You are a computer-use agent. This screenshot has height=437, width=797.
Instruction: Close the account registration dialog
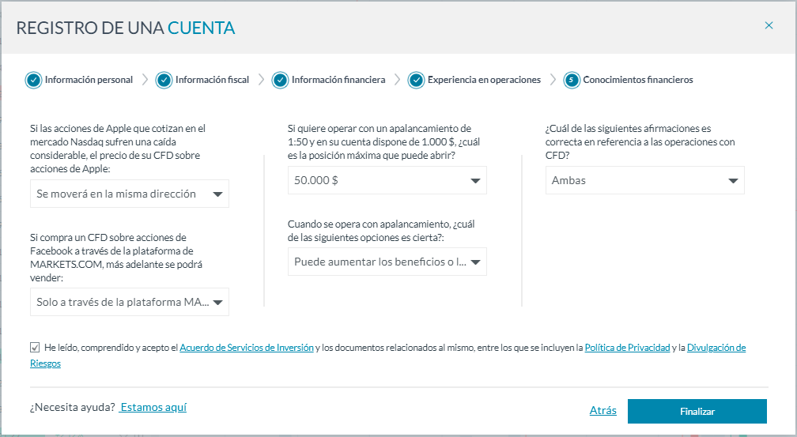(769, 25)
